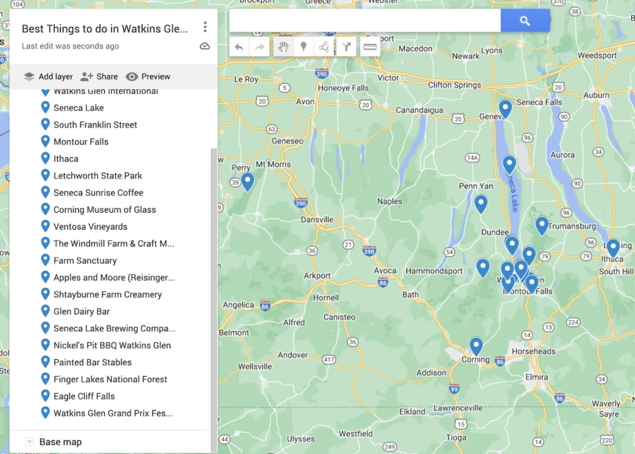Select the hand pan tool
Screen dimensions: 635x454
click(x=283, y=47)
